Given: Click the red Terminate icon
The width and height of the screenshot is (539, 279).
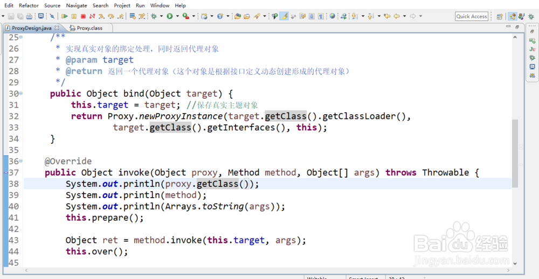Looking at the screenshot, I should coord(83,16).
